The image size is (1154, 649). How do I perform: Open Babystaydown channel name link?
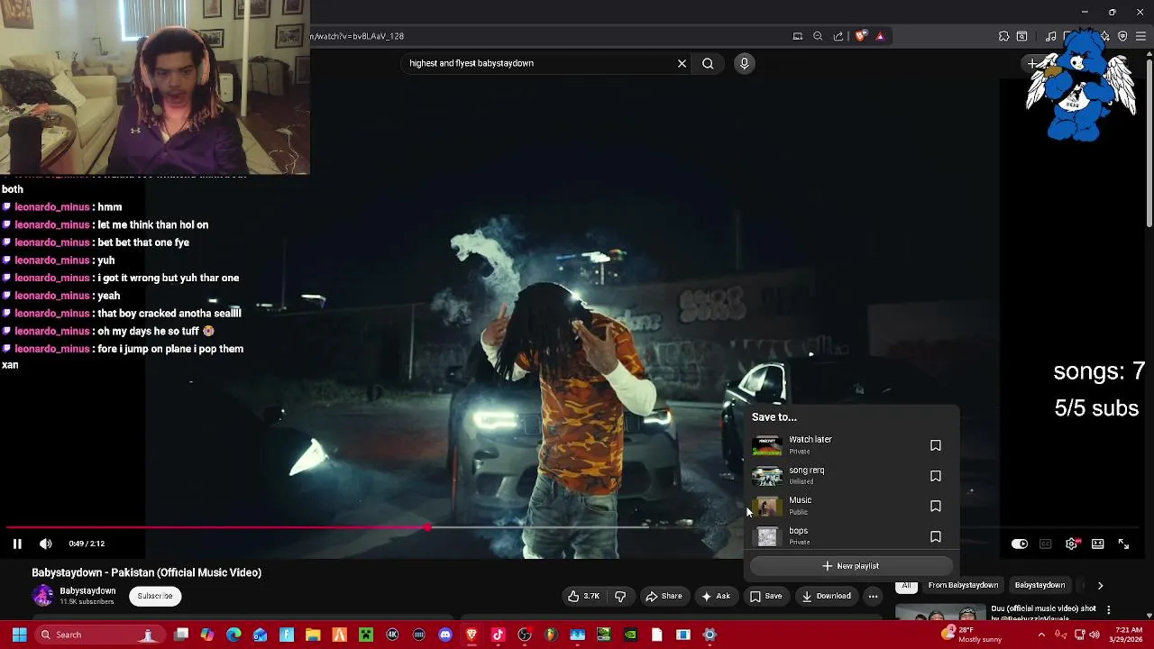click(87, 590)
